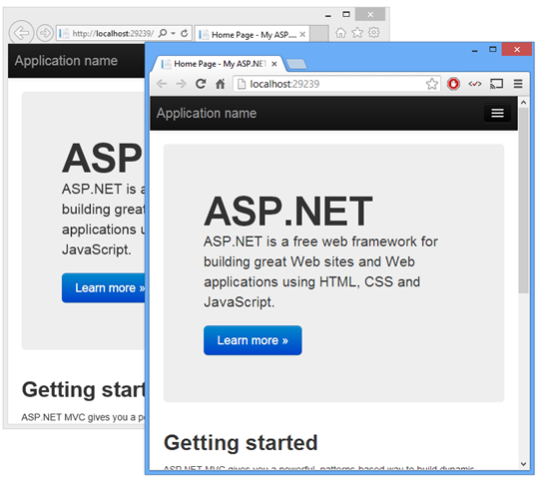Click Application name in the Internet Explorer page
The width and height of the screenshot is (542, 479).
coord(66,61)
